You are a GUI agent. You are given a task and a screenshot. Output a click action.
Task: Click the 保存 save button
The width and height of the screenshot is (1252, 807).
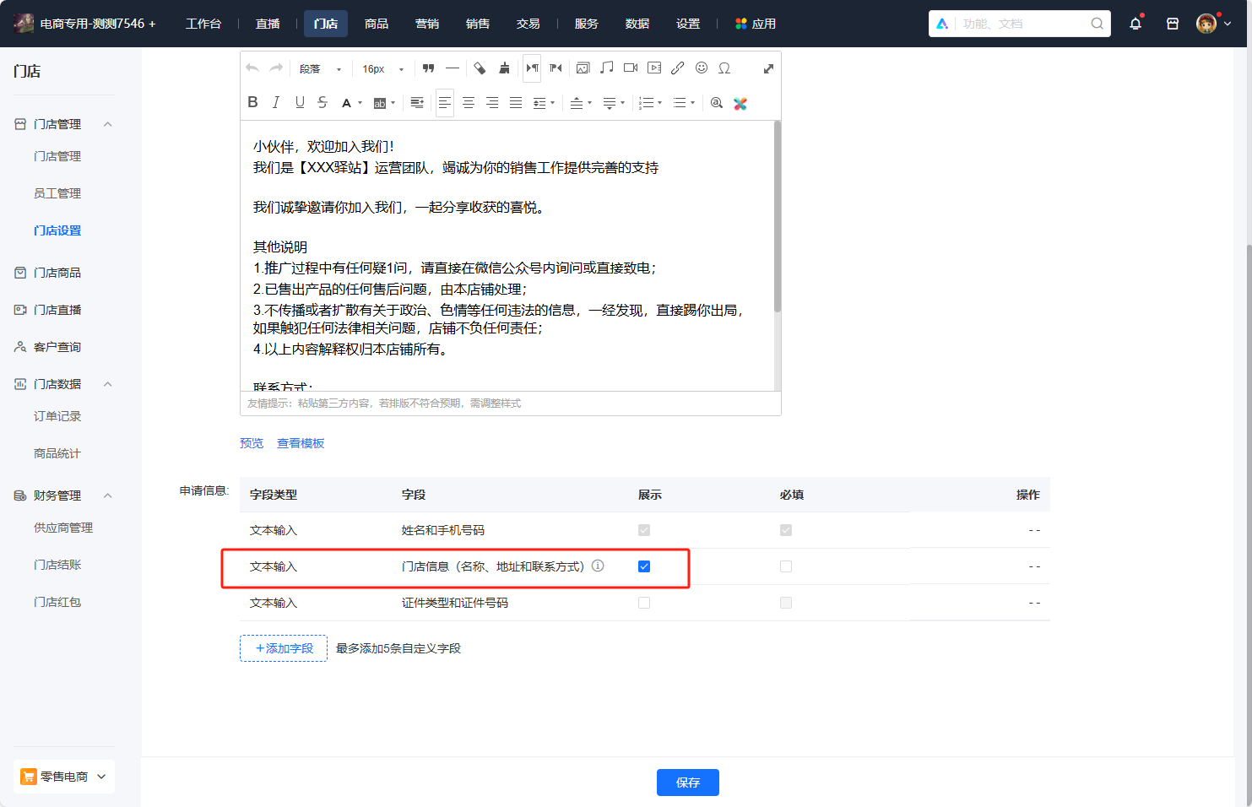(688, 783)
